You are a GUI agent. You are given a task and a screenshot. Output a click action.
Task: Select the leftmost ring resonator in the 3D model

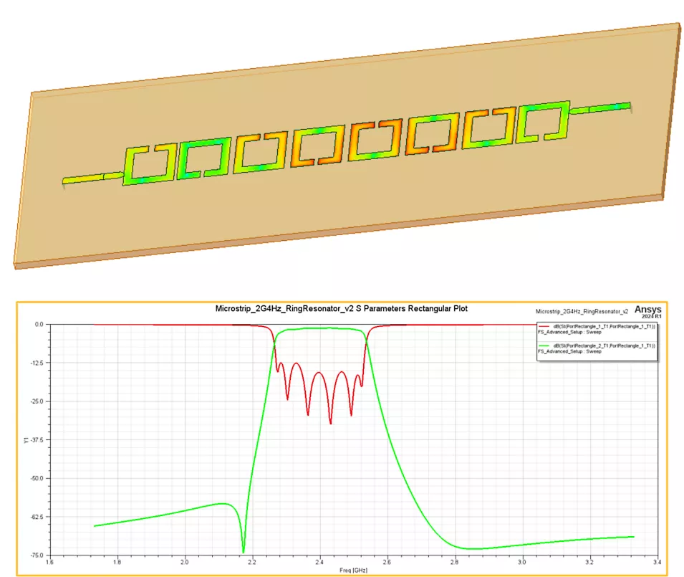click(x=150, y=164)
